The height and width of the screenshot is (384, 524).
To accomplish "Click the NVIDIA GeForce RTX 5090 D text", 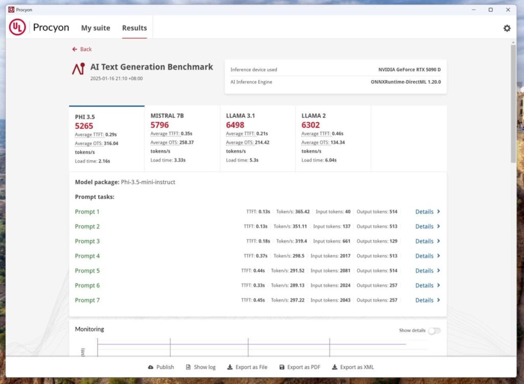I will click(x=409, y=70).
